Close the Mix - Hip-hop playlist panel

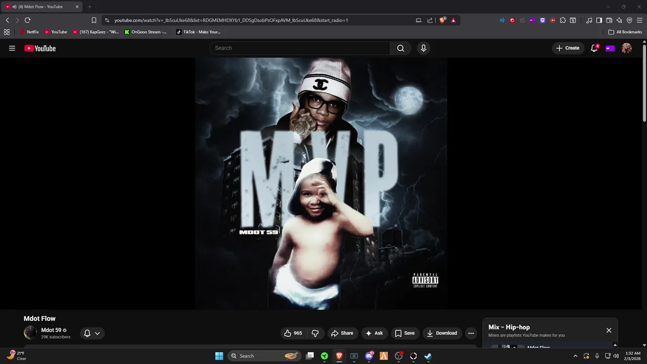coord(609,330)
